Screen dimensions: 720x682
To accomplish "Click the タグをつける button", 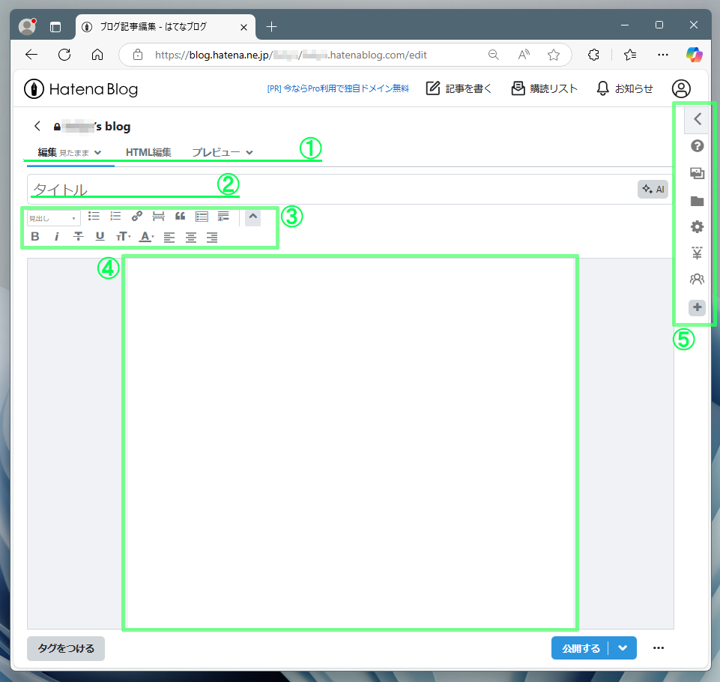I will (x=66, y=648).
